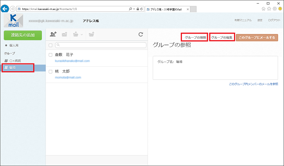Select the ○×病院 group

click(15, 61)
